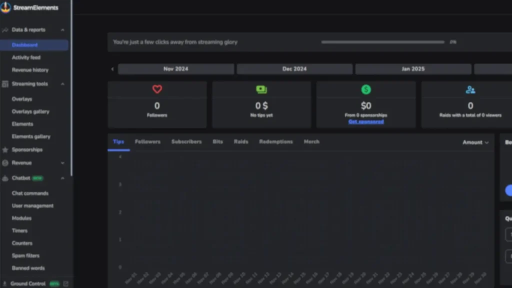Click the StreamElements logo icon
The width and height of the screenshot is (512, 288).
pos(6,7)
